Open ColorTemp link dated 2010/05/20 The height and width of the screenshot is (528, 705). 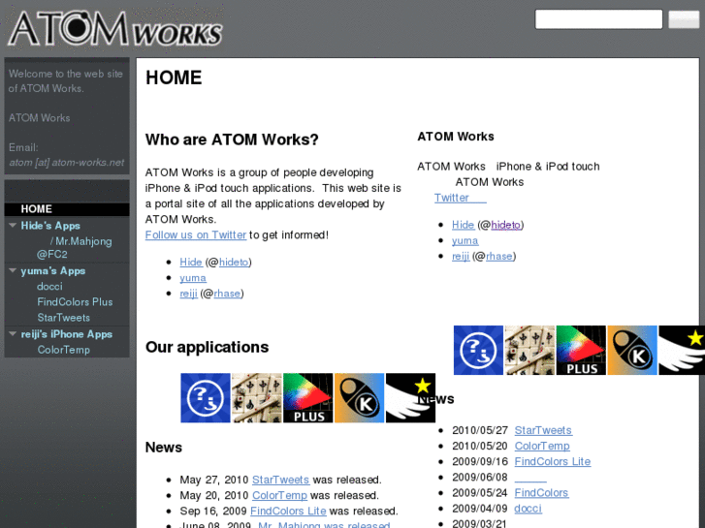[542, 446]
